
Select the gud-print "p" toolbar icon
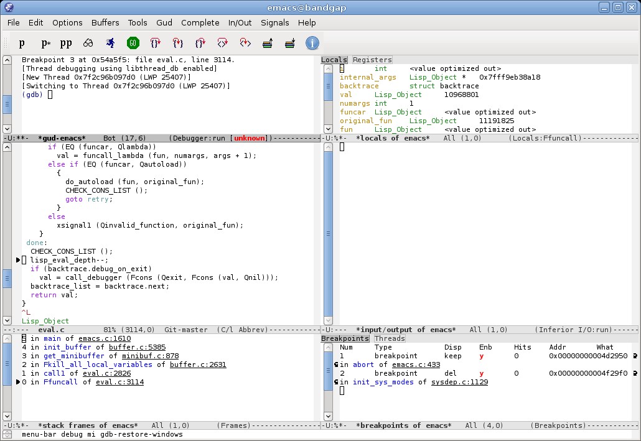21,43
